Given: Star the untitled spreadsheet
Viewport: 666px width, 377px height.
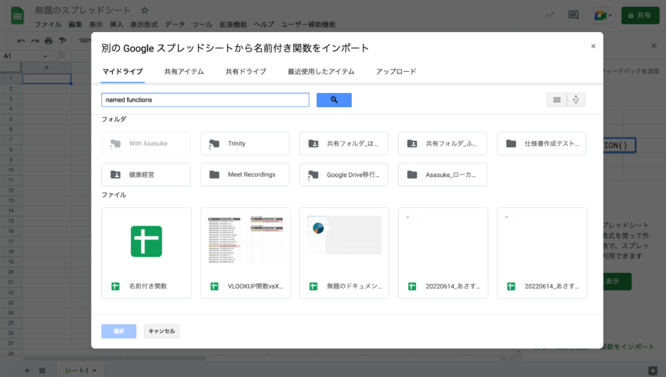Looking at the screenshot, I should [x=144, y=10].
